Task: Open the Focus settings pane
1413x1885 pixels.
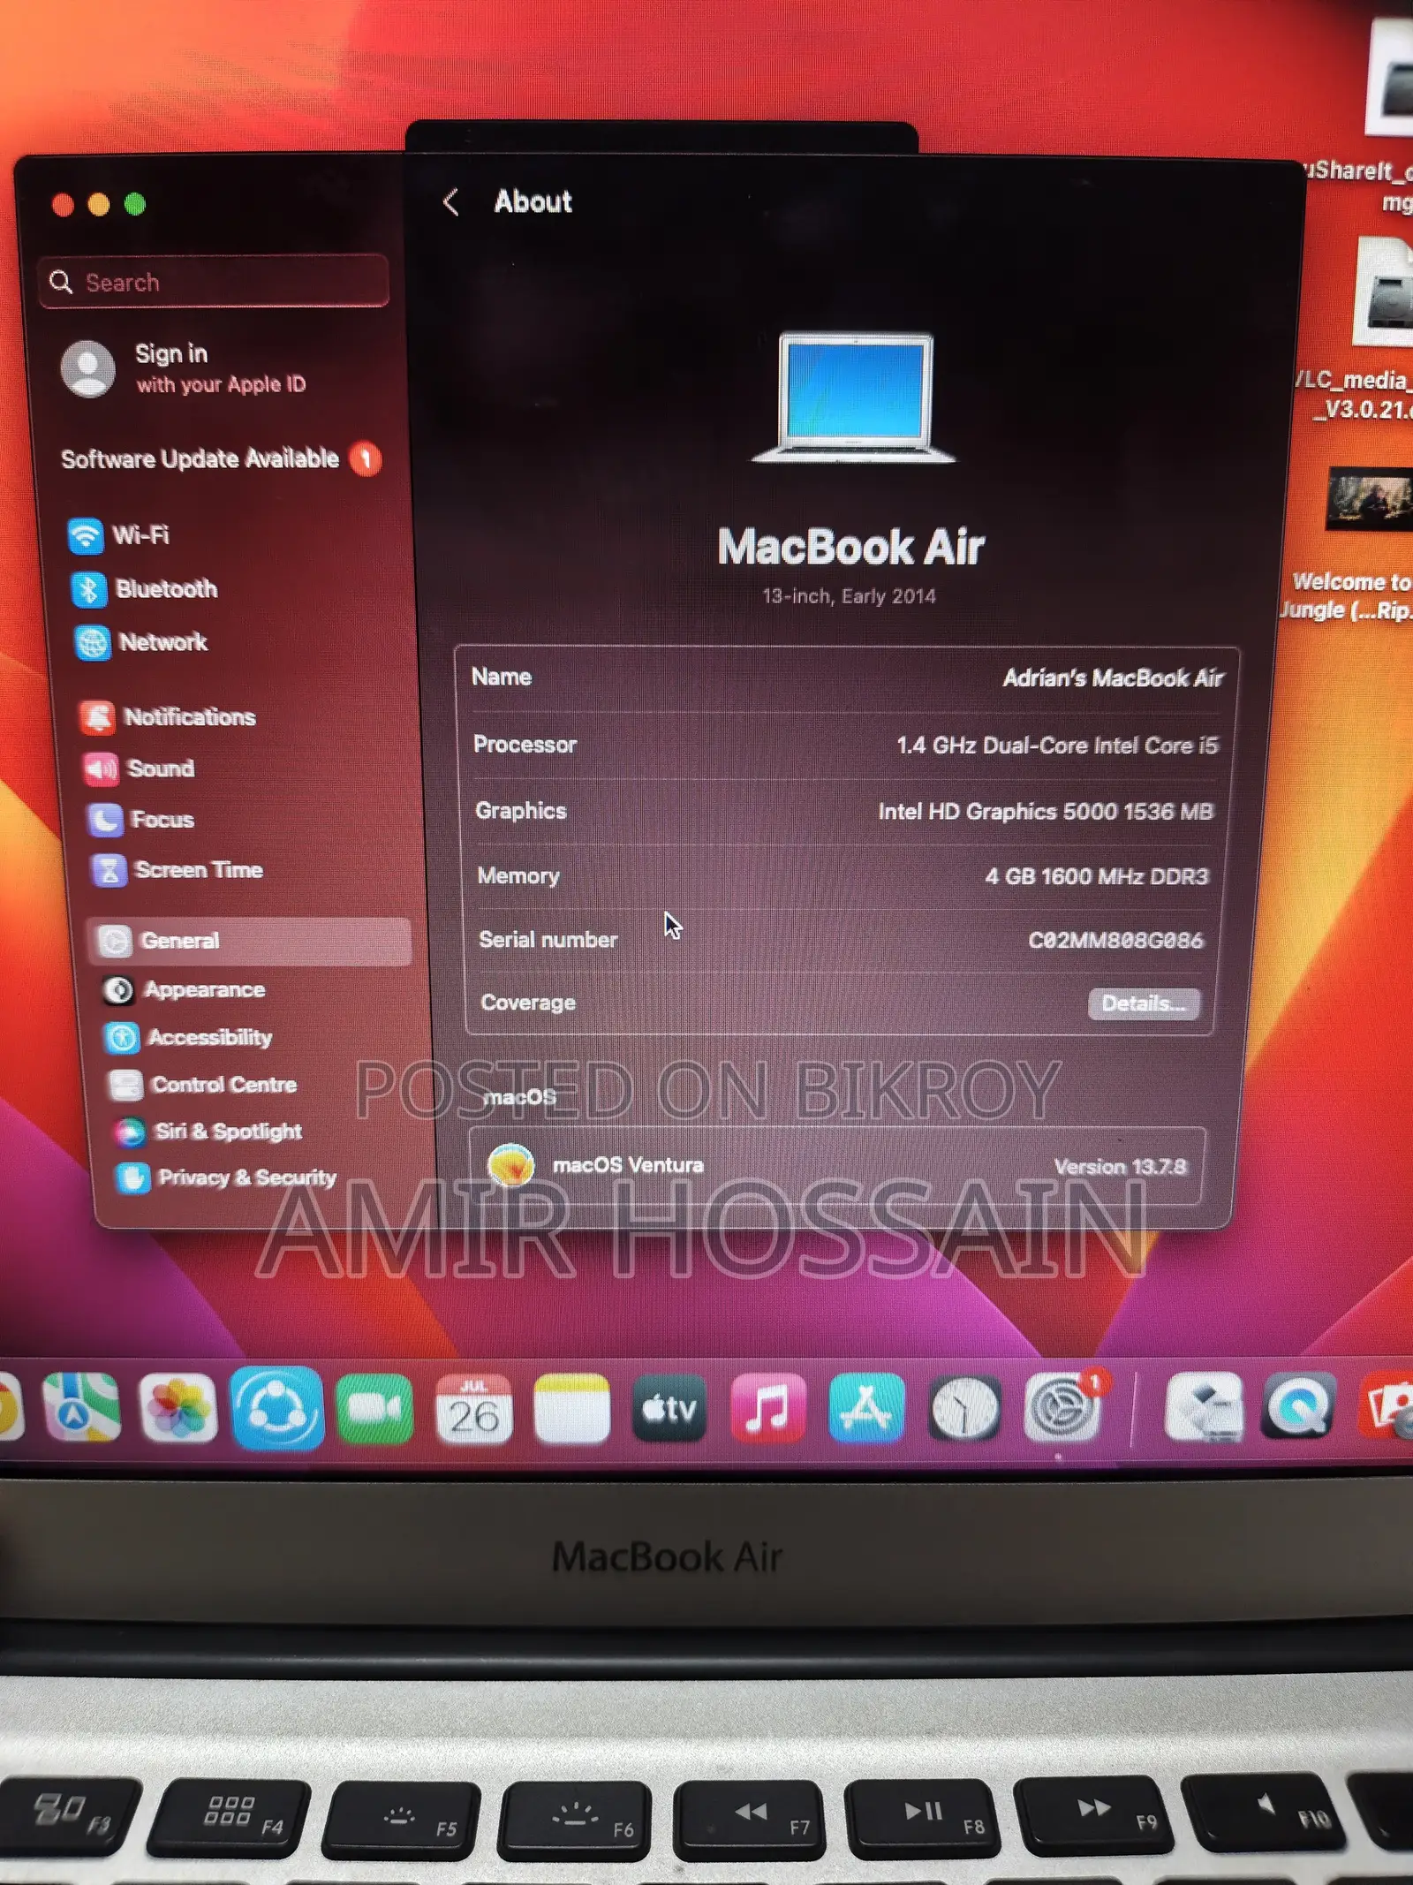Action: 140,820
